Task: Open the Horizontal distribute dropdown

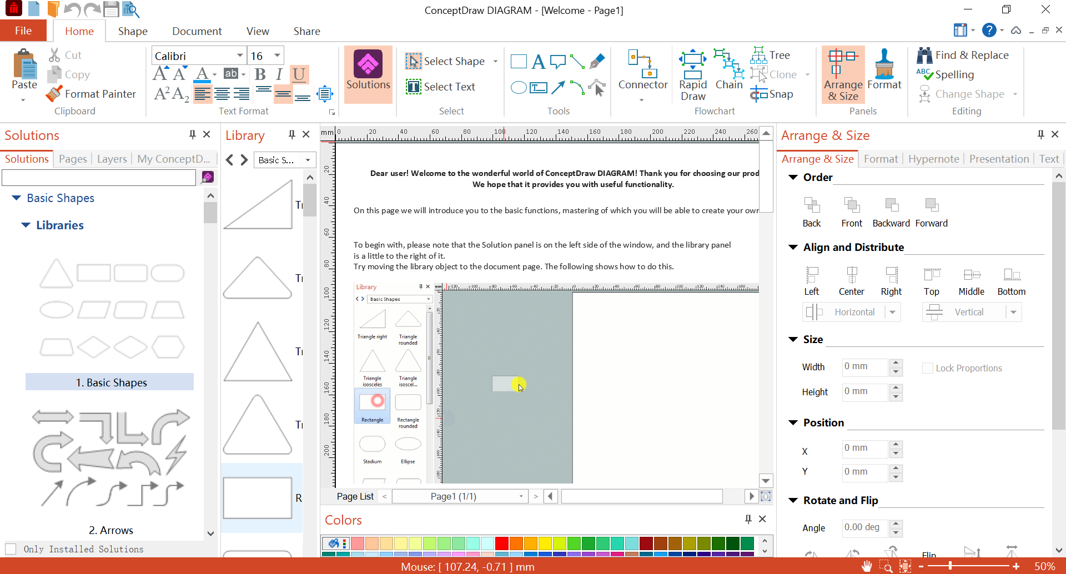Action: click(x=892, y=312)
